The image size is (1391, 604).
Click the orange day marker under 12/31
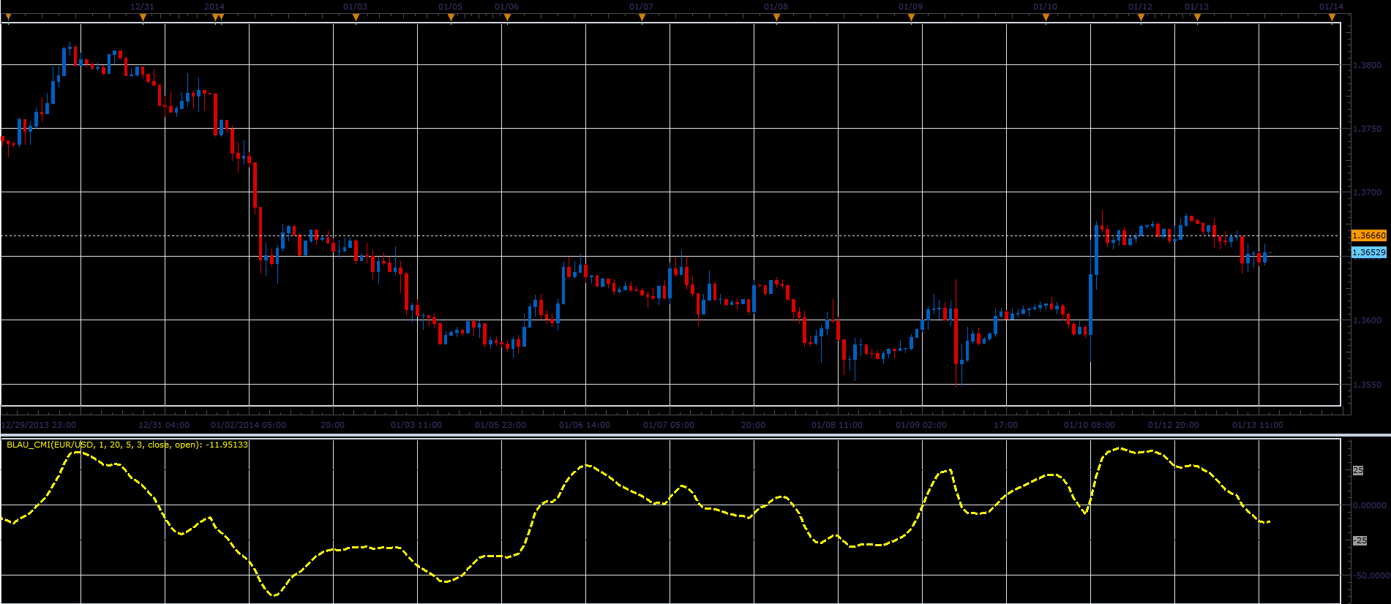[x=143, y=19]
